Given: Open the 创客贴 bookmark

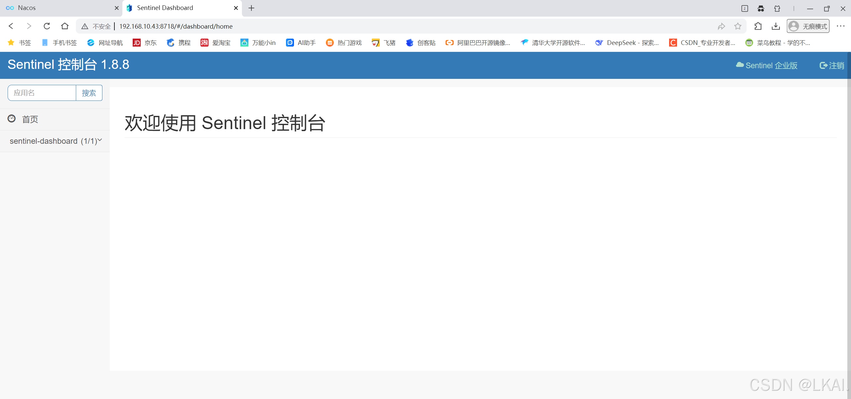Looking at the screenshot, I should (421, 43).
